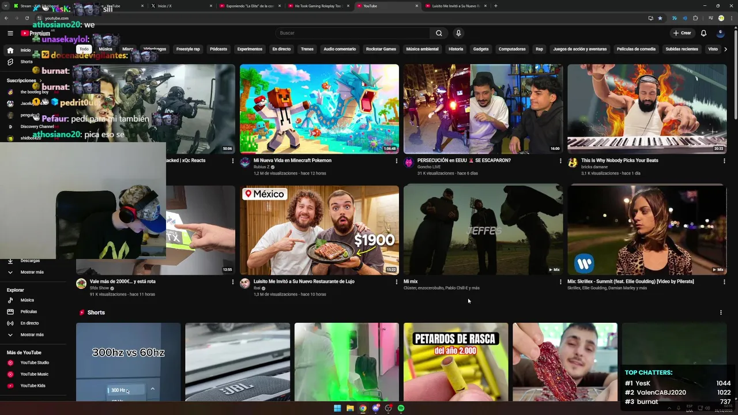Expand Mostrar más under Explorar

tap(32, 334)
